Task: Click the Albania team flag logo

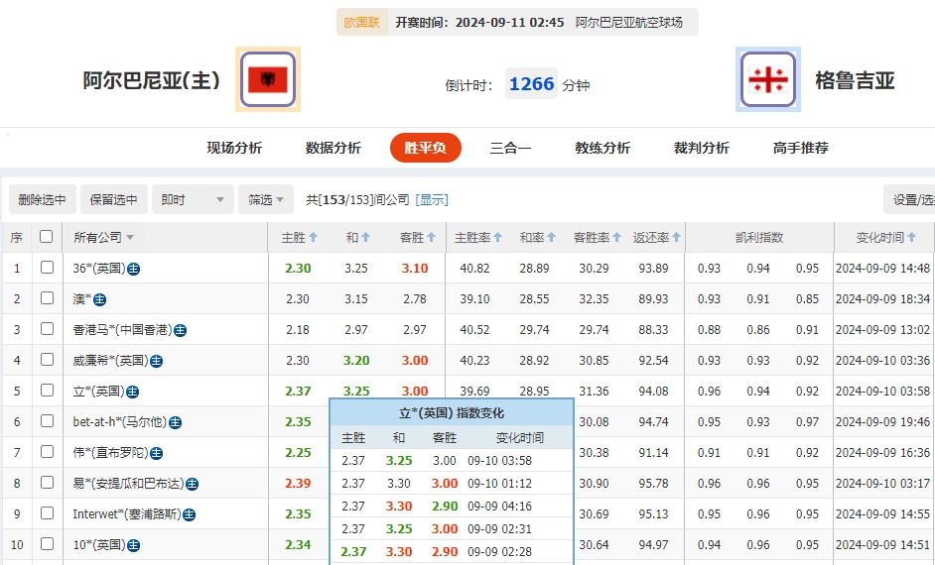Action: [x=267, y=79]
